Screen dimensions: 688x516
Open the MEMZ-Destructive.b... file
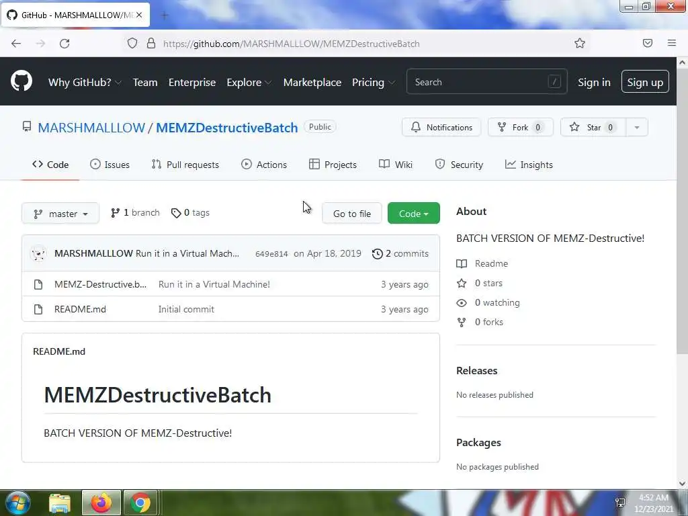click(101, 284)
